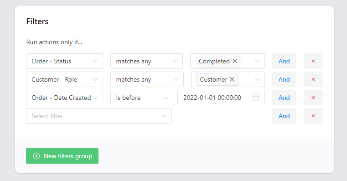347x181 pixels.
Task: Delete the Order - Date Created filter row
Action: [313, 98]
